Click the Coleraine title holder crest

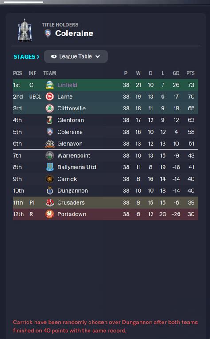click(48, 34)
